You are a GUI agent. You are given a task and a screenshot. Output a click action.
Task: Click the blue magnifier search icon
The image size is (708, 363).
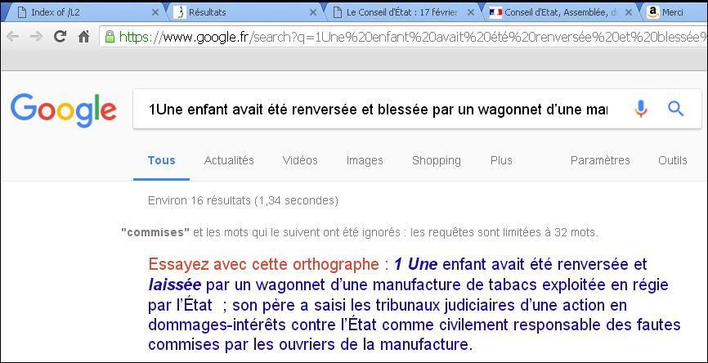pos(675,109)
